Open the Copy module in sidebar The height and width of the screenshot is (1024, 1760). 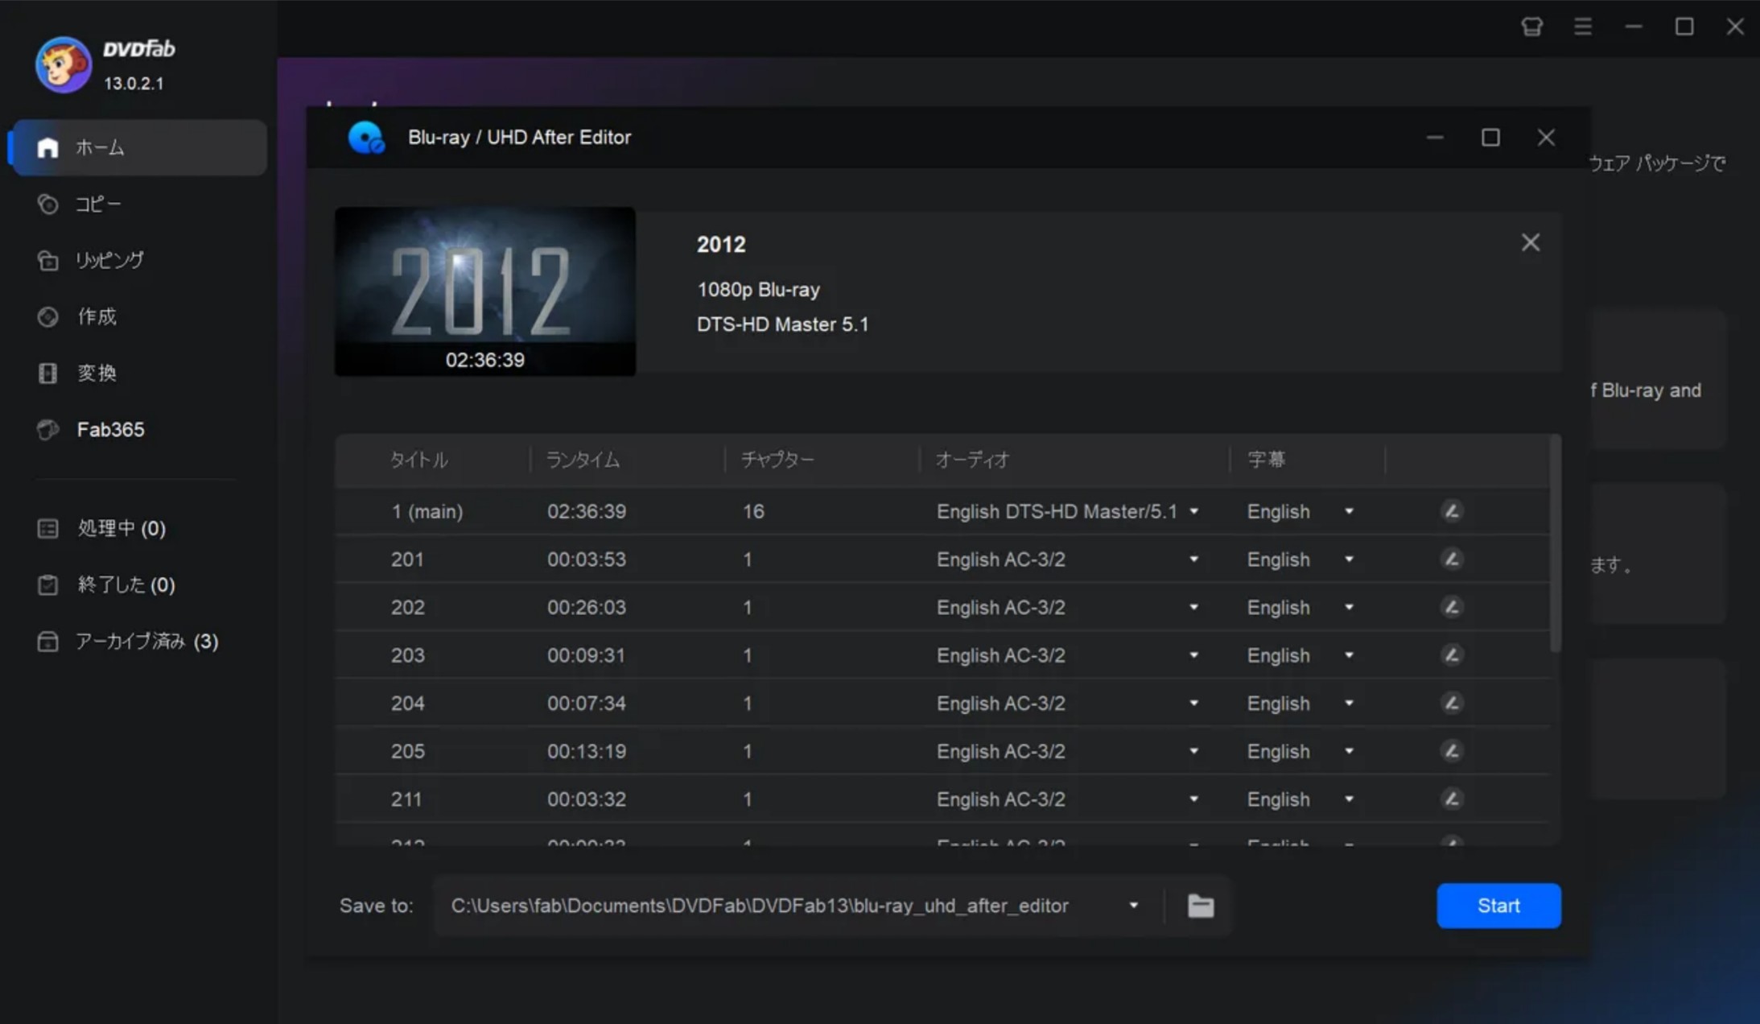(x=139, y=204)
